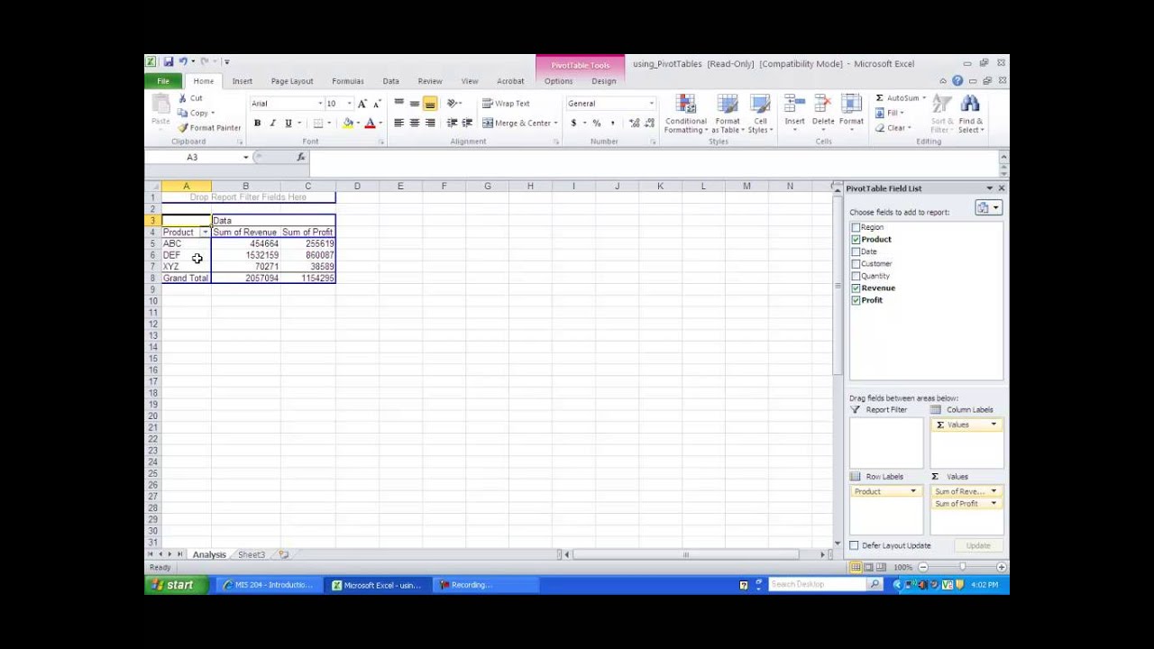Increase decimal places
The image size is (1154, 649).
pyautogui.click(x=634, y=123)
